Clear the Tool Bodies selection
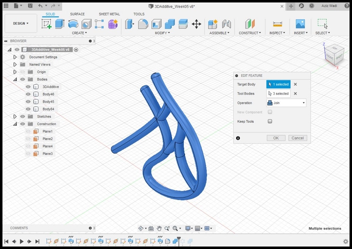The width and height of the screenshot is (352, 249). pos(295,94)
